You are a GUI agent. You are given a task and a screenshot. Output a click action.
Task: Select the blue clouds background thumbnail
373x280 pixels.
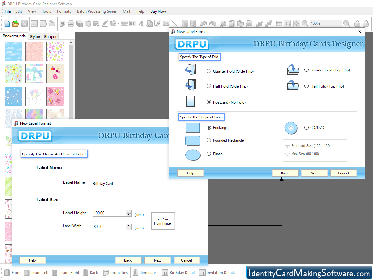tap(13, 51)
